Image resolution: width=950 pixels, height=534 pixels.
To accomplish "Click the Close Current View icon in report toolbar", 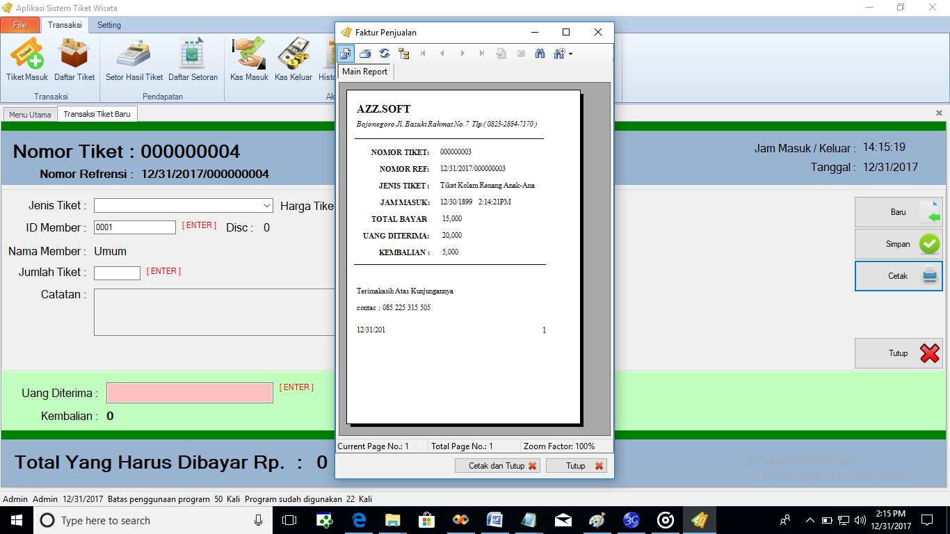I will point(520,54).
